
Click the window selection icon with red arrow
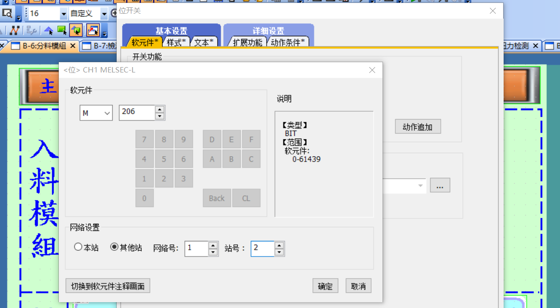click(93, 30)
